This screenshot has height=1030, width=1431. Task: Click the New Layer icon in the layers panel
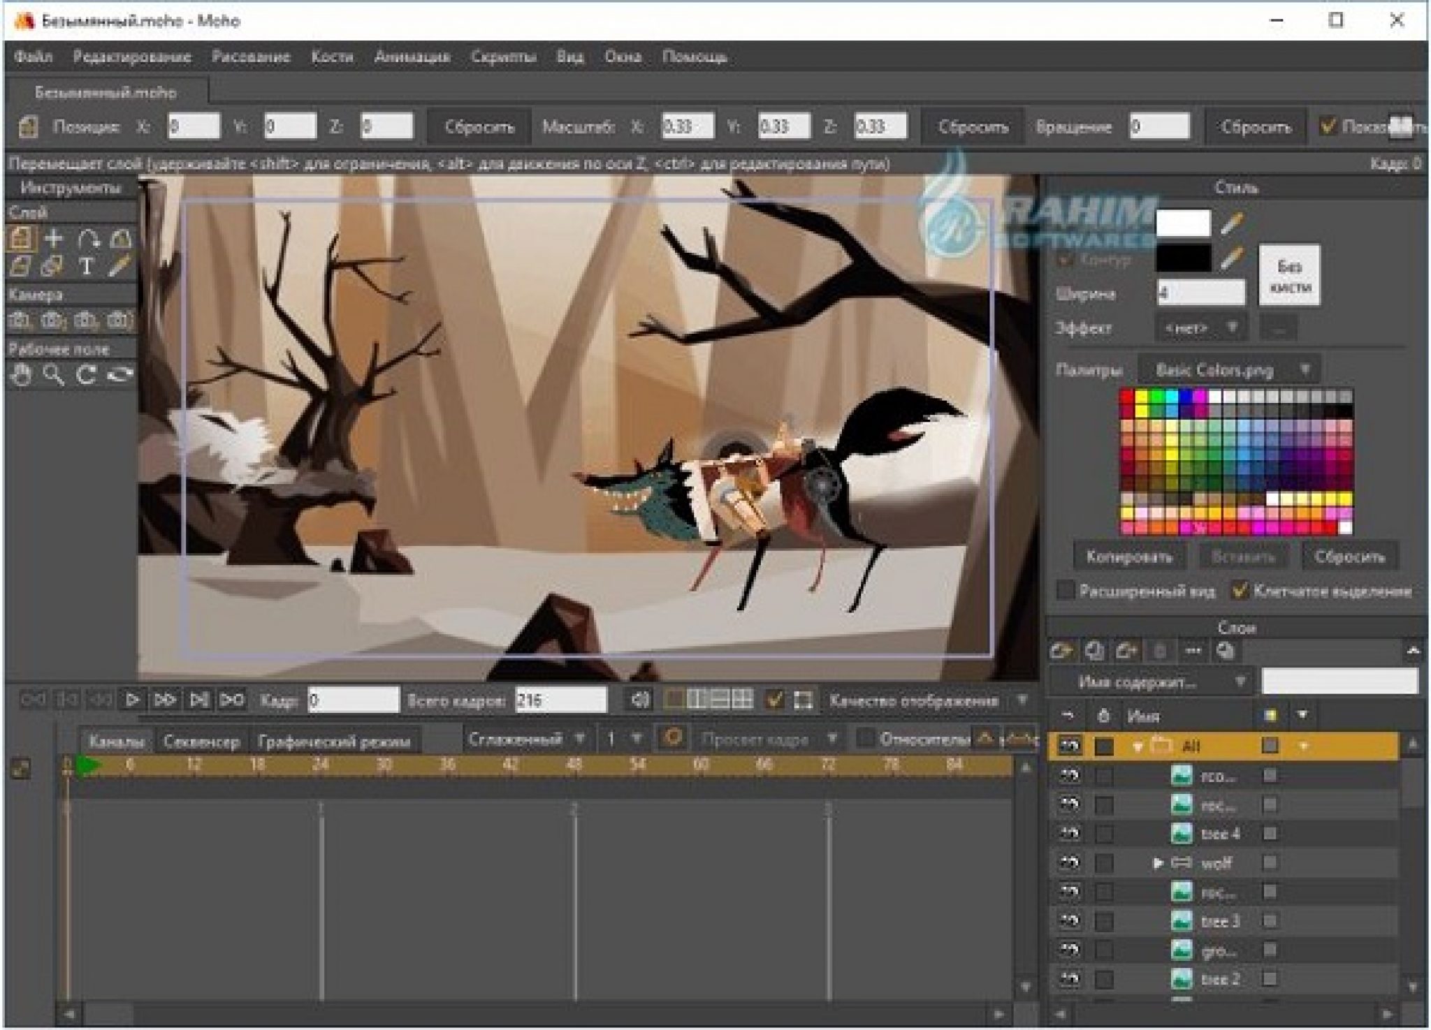pyautogui.click(x=1061, y=652)
